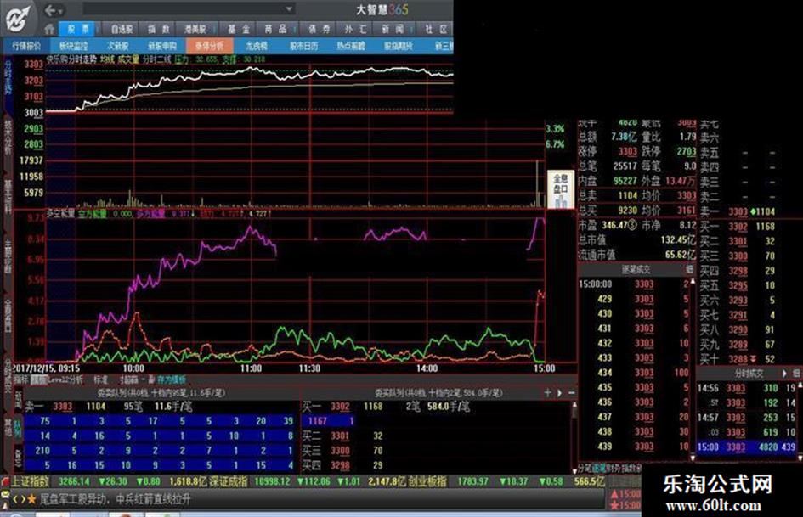The width and height of the screenshot is (803, 517).
Task: Click the detail icon on 逐笔成交 header
Action: pyautogui.click(x=690, y=269)
